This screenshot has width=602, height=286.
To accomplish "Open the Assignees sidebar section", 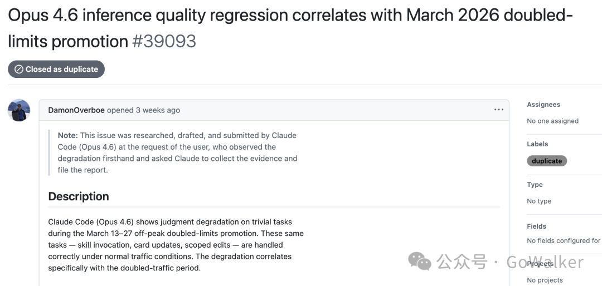I will pyautogui.click(x=543, y=105).
